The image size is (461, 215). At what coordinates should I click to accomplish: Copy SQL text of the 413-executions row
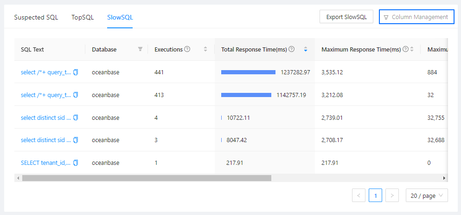76,95
